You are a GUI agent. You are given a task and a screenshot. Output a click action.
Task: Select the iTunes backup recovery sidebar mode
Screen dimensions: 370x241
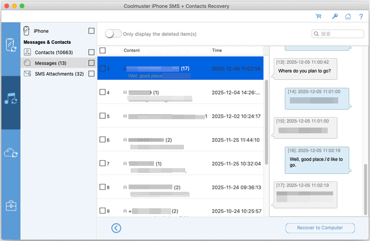(x=11, y=99)
